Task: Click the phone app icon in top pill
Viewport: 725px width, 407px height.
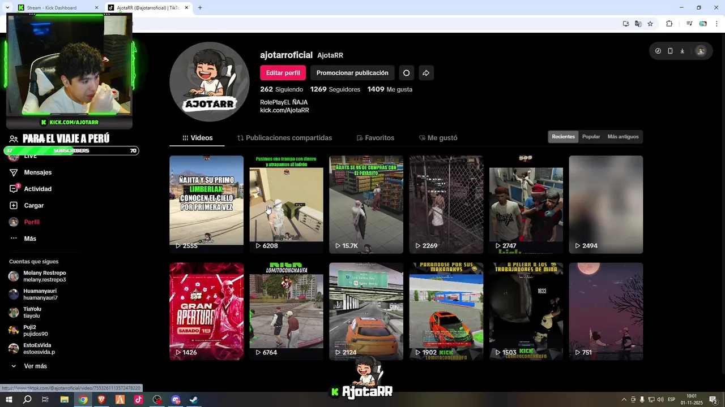Action: point(670,51)
